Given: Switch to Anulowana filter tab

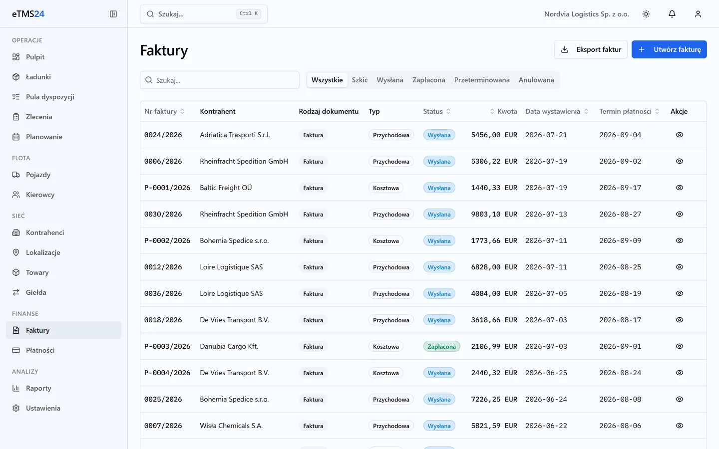Looking at the screenshot, I should pyautogui.click(x=536, y=80).
